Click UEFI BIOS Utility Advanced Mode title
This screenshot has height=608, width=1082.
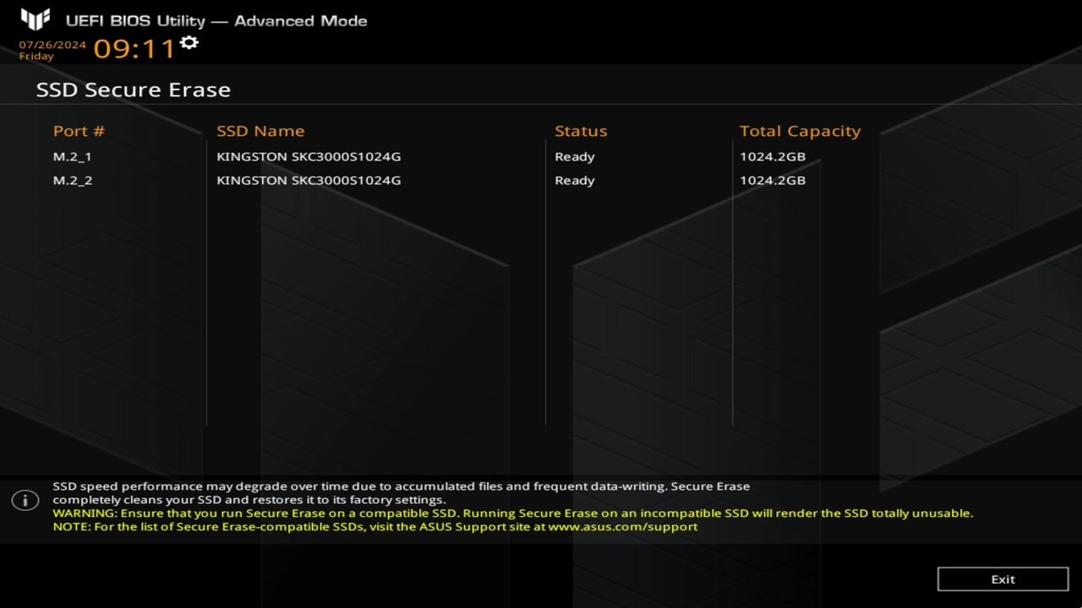point(216,20)
